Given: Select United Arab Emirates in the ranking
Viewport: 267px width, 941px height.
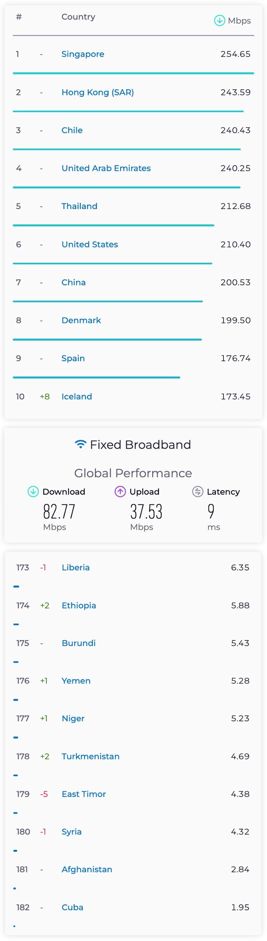Looking at the screenshot, I should [106, 168].
